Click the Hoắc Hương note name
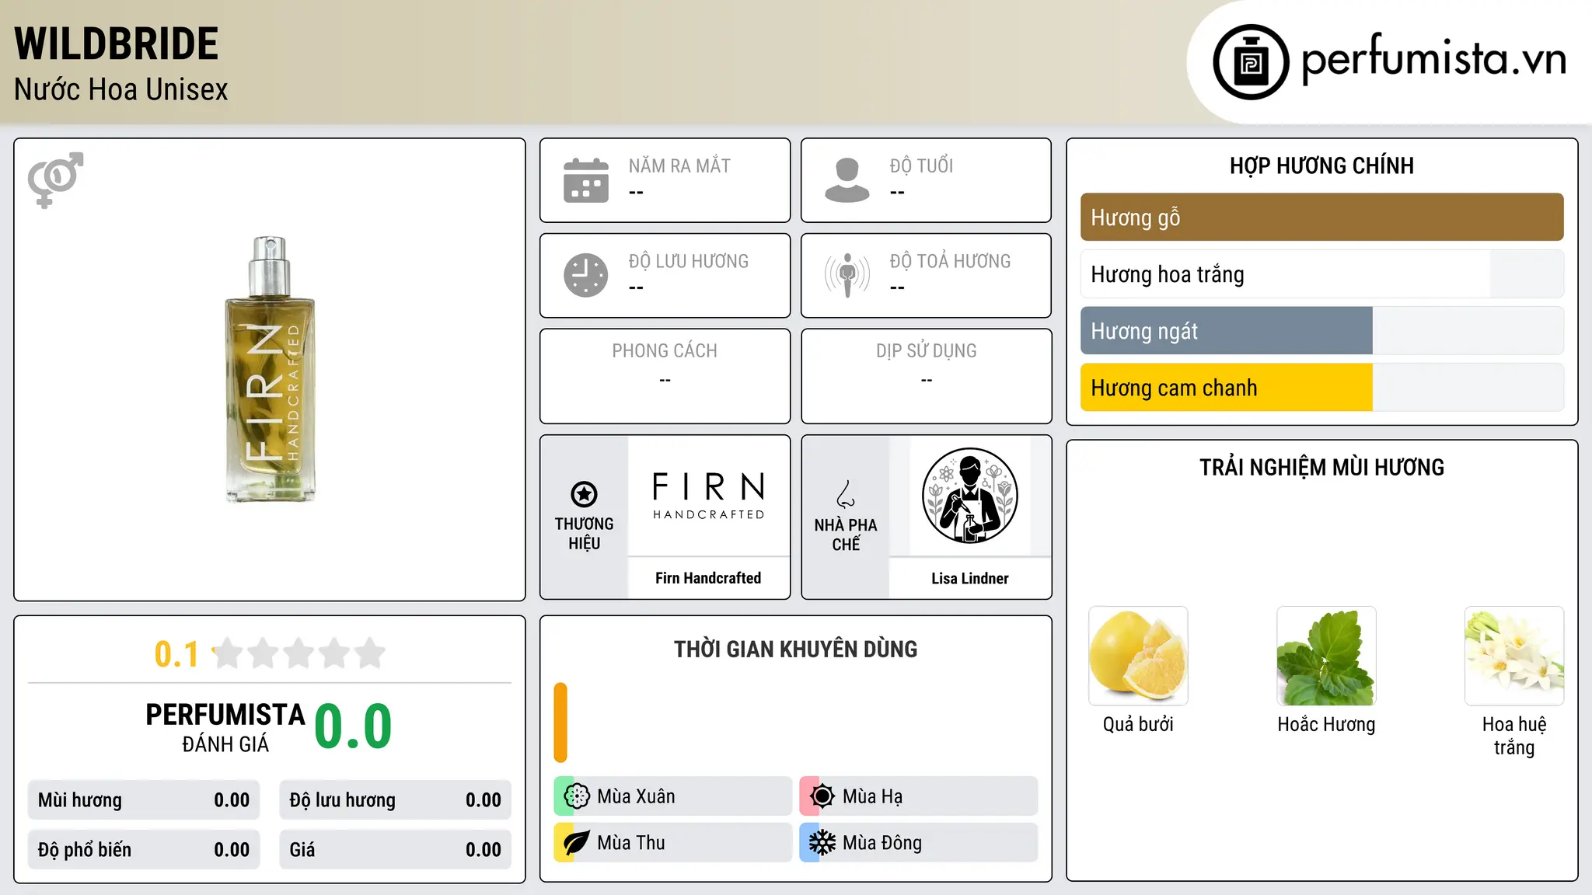Image resolution: width=1592 pixels, height=895 pixels. [1326, 724]
